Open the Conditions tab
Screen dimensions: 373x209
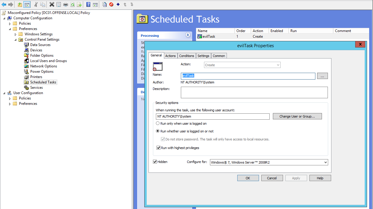coord(186,56)
